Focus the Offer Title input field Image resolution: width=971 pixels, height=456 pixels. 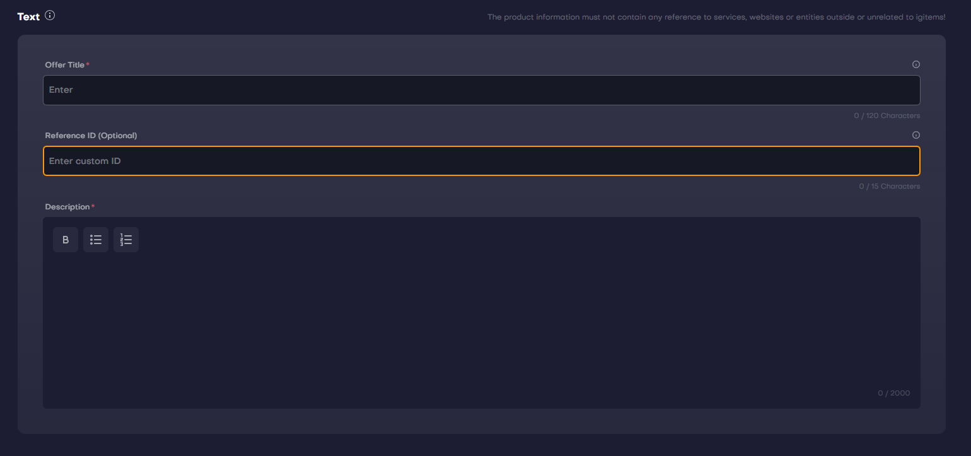tap(481, 90)
